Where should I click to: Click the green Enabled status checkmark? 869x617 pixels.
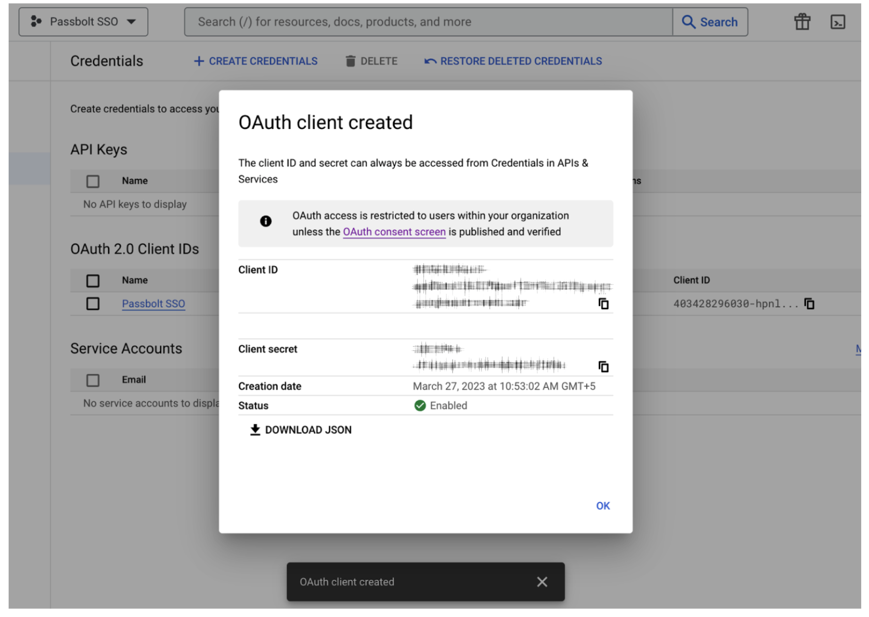(420, 405)
